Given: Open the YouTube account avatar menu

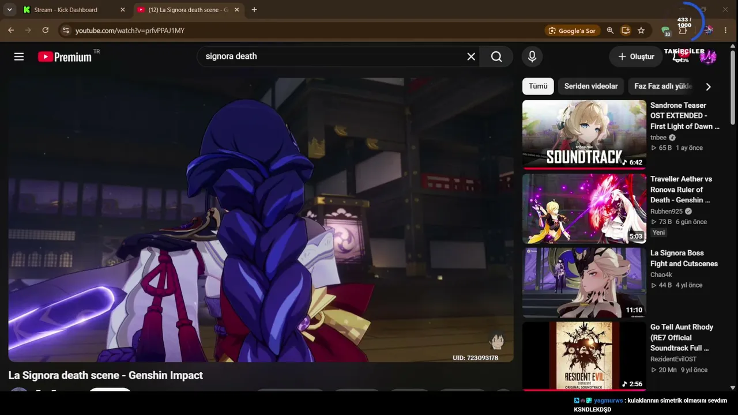Looking at the screenshot, I should [x=708, y=56].
